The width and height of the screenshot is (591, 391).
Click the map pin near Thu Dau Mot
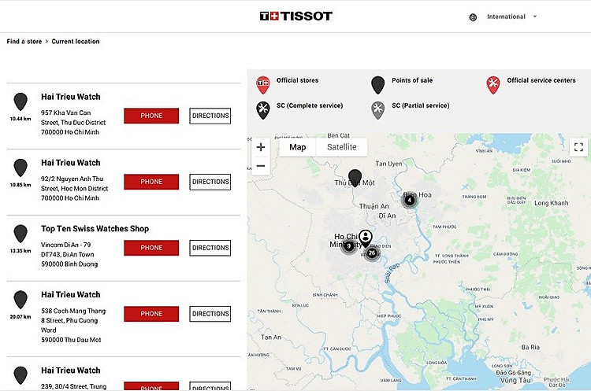pos(355,177)
